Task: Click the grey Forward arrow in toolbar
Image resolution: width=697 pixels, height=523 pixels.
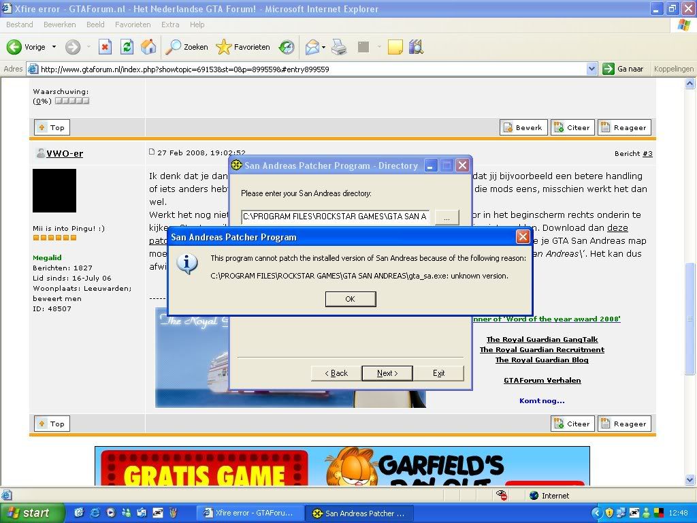Action: 73,47
